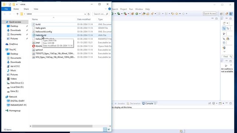
Task: Open the Eclipse Search icon dropdown arrow
Action: click(155, 14)
